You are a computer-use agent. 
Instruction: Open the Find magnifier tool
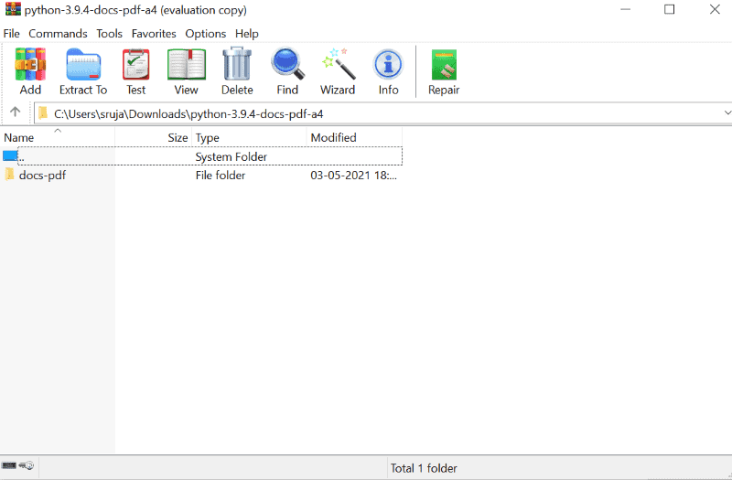287,64
